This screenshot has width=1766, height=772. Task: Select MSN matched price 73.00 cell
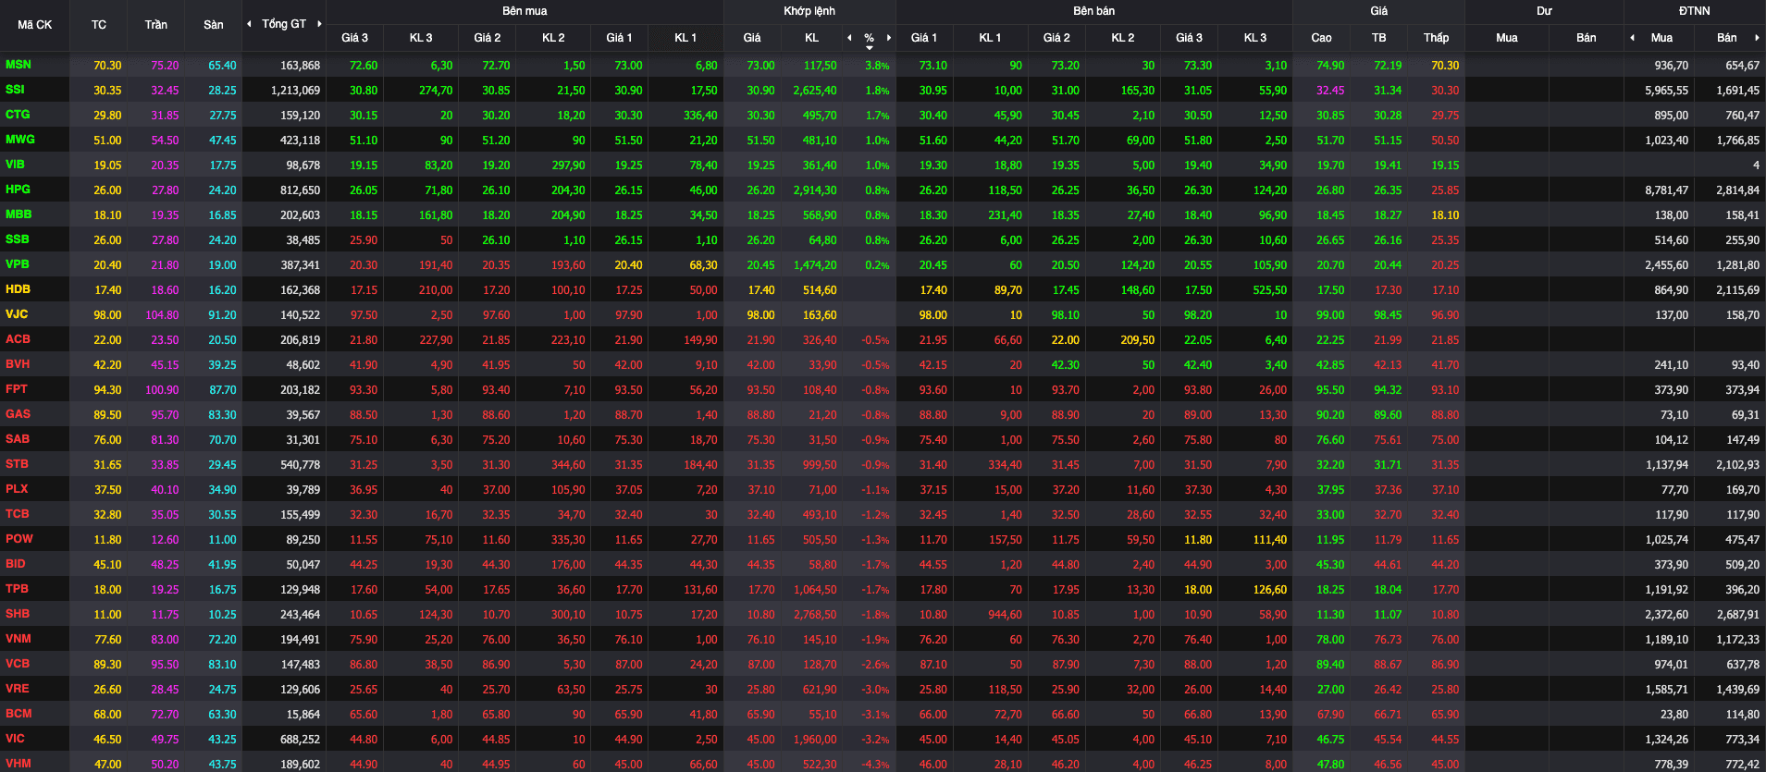click(x=760, y=66)
